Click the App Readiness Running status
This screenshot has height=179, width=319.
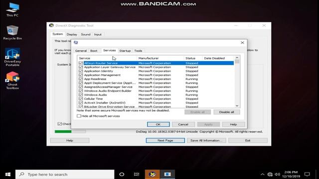coord(191,79)
